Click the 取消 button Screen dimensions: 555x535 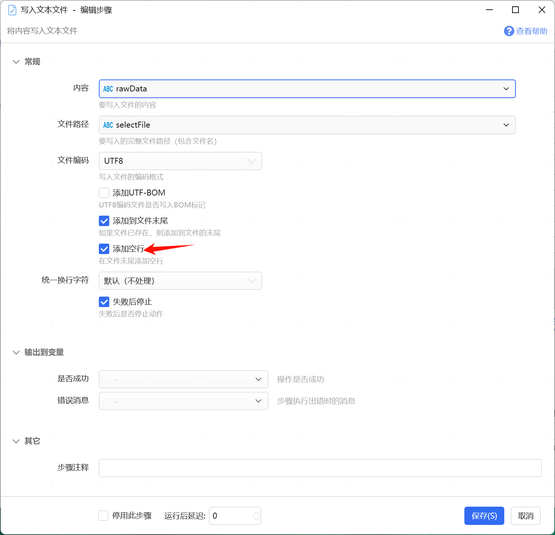coord(526,516)
